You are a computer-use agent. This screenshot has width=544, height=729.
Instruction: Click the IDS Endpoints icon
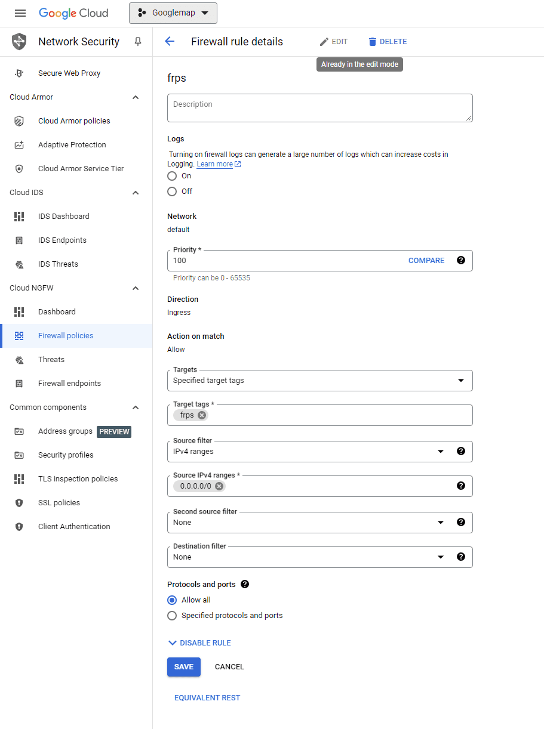point(20,240)
